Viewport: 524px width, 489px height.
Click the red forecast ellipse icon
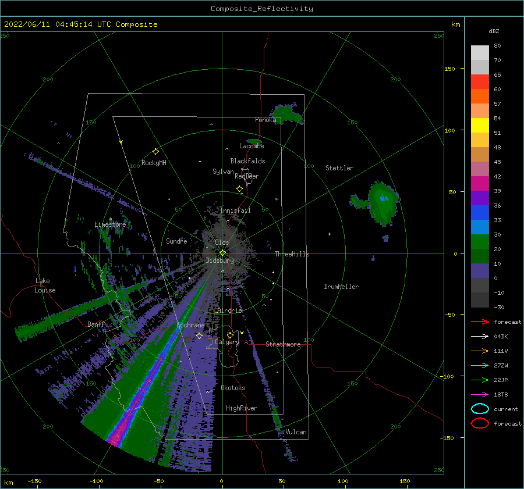(x=480, y=423)
